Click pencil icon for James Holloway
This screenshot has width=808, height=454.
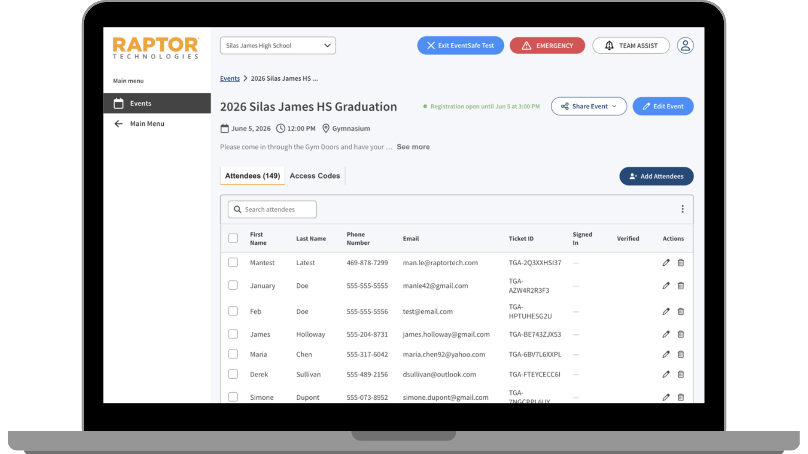coord(666,334)
